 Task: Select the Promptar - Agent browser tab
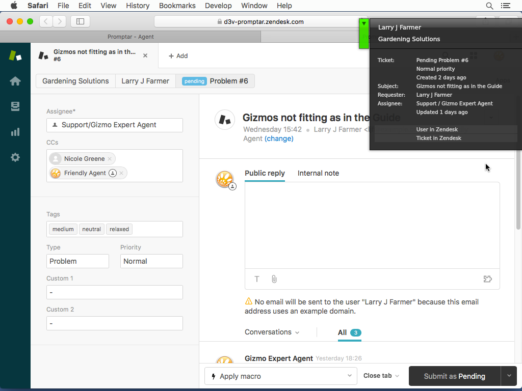click(130, 37)
